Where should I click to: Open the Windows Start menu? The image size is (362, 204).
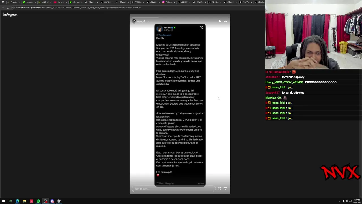tap(3, 201)
